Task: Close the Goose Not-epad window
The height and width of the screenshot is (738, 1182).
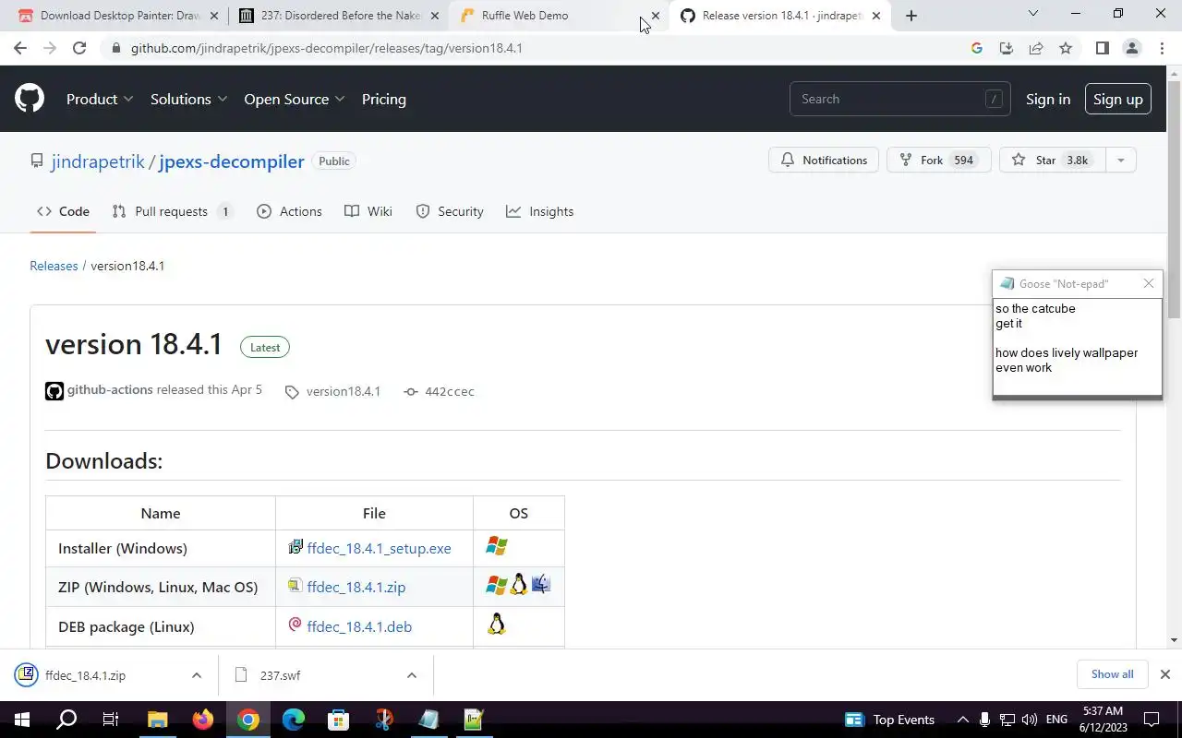Action: [1149, 283]
